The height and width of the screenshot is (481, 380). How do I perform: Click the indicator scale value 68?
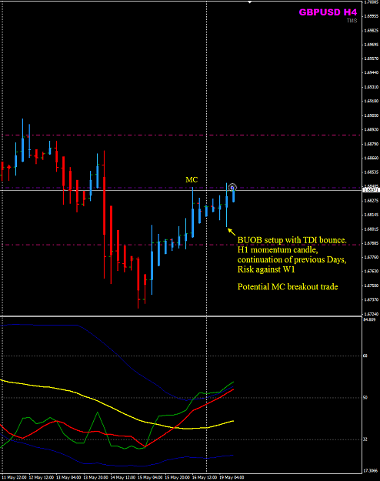coord(365,356)
